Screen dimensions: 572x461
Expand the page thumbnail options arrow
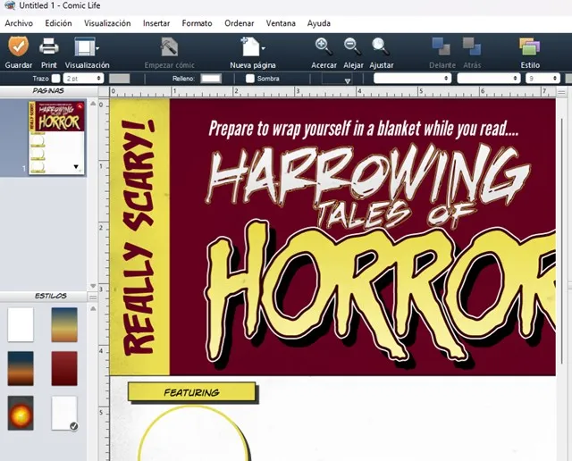click(x=76, y=166)
